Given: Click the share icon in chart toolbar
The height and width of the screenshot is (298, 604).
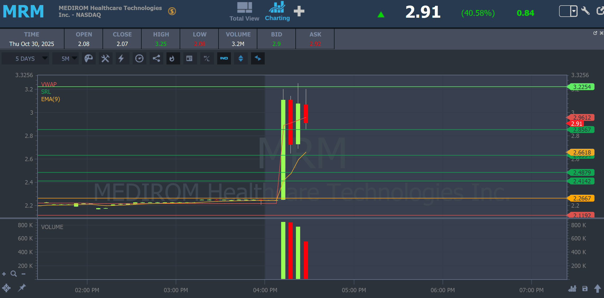Looking at the screenshot, I should 156,58.
